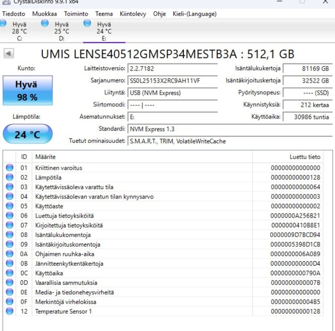
Task: Click status icon for Käyttöaste row
Action: point(9,206)
